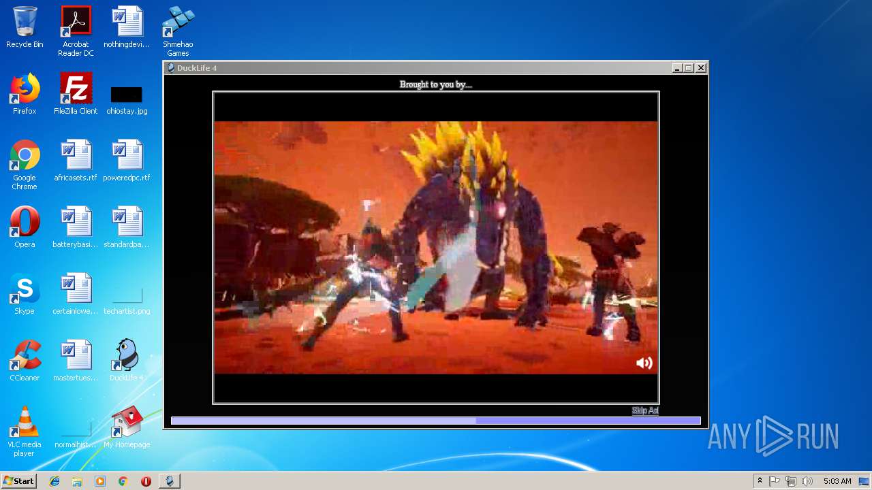This screenshot has height=490, width=872.
Task: Open Windows Media Player taskbar icon
Action: tap(100, 481)
